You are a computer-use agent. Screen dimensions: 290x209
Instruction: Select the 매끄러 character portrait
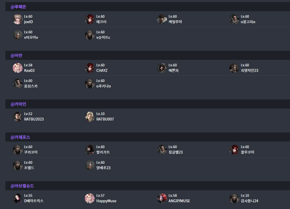coord(90,19)
